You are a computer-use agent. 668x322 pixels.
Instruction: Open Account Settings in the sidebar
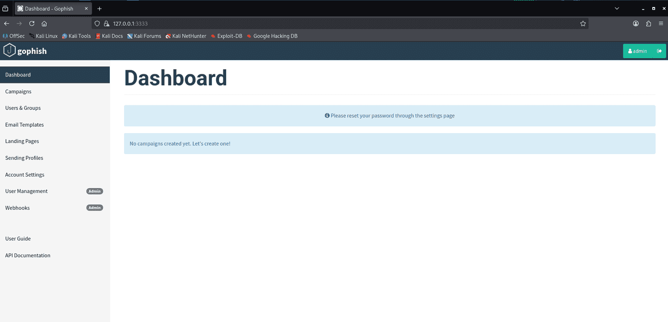(x=55, y=175)
